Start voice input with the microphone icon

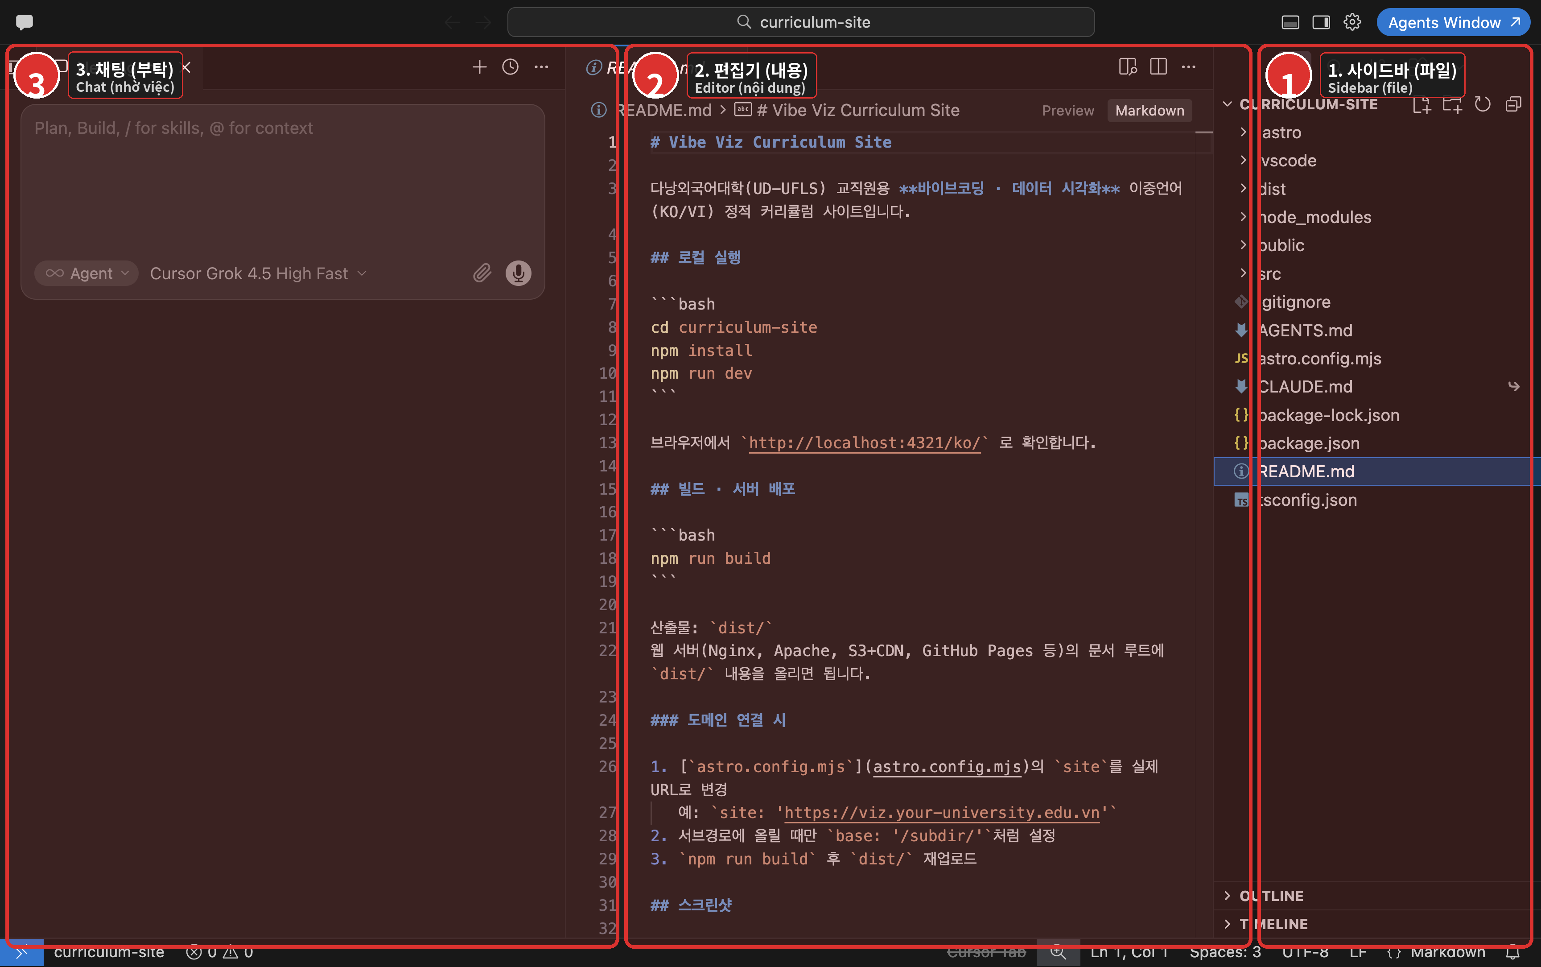tap(519, 273)
